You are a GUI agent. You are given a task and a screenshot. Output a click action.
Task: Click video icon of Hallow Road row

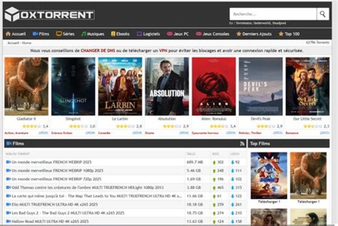click(8, 221)
